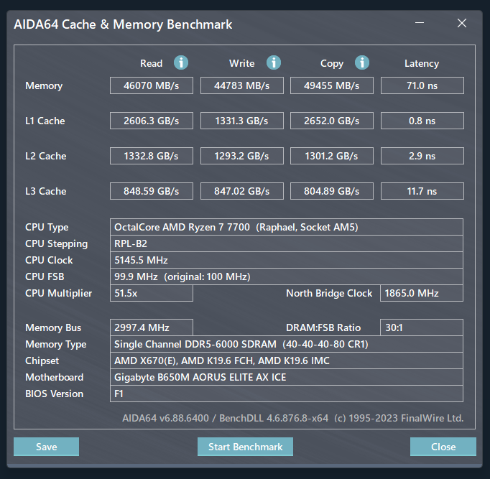Click the Latency column header

click(422, 64)
